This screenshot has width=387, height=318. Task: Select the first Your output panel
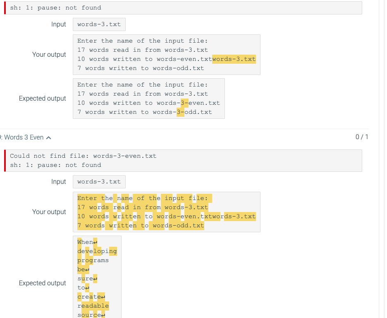pyautogui.click(x=165, y=54)
